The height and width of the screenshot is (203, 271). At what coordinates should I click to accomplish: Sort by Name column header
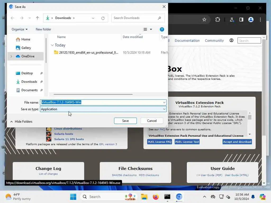61,37
